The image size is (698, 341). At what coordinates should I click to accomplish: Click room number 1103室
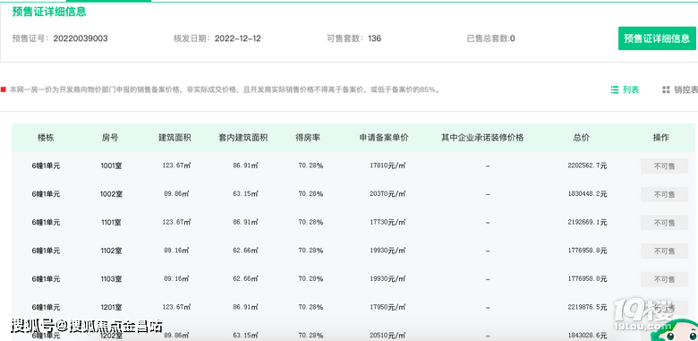click(111, 278)
